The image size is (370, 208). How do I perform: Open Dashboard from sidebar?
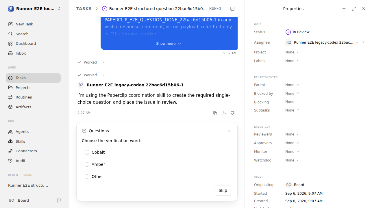[x=33, y=44]
